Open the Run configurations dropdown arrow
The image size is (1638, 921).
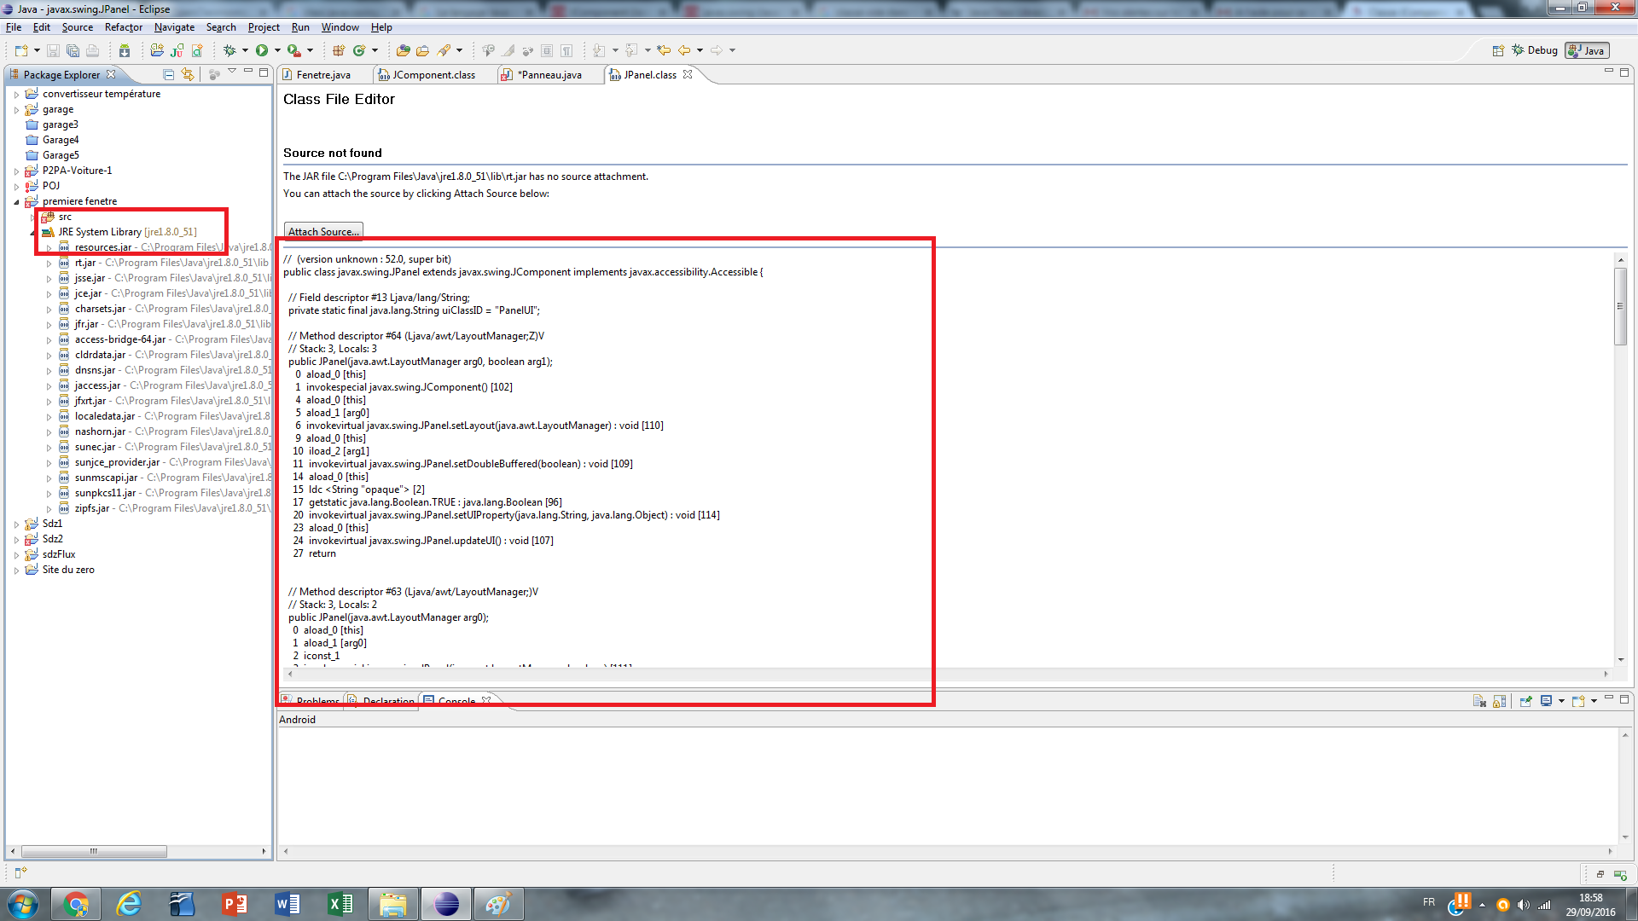pyautogui.click(x=277, y=51)
